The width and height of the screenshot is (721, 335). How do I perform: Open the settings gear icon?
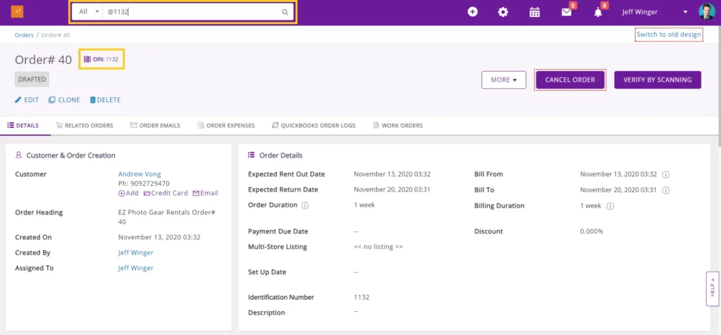tap(503, 12)
